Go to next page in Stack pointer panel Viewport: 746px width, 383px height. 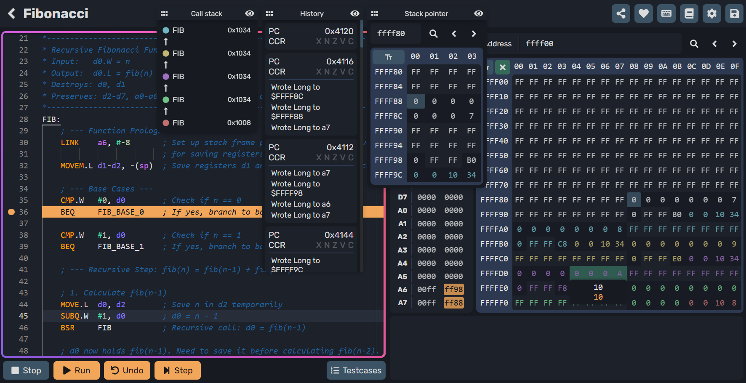coord(474,34)
